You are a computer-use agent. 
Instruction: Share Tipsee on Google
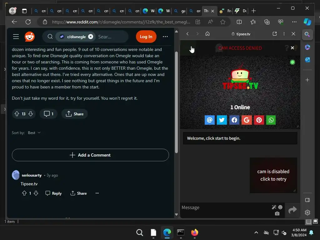pyautogui.click(x=246, y=120)
